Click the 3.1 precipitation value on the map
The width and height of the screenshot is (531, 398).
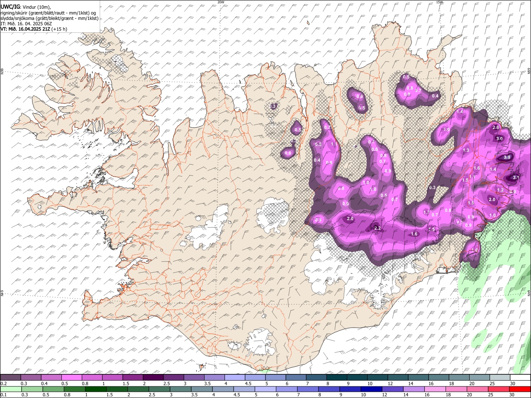pyautogui.click(x=516, y=177)
